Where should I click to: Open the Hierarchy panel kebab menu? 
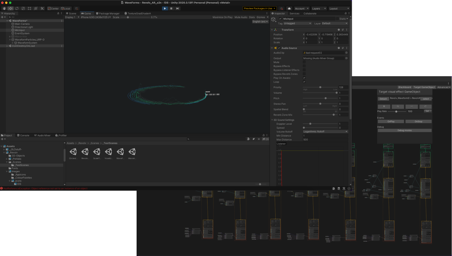pos(62,13)
